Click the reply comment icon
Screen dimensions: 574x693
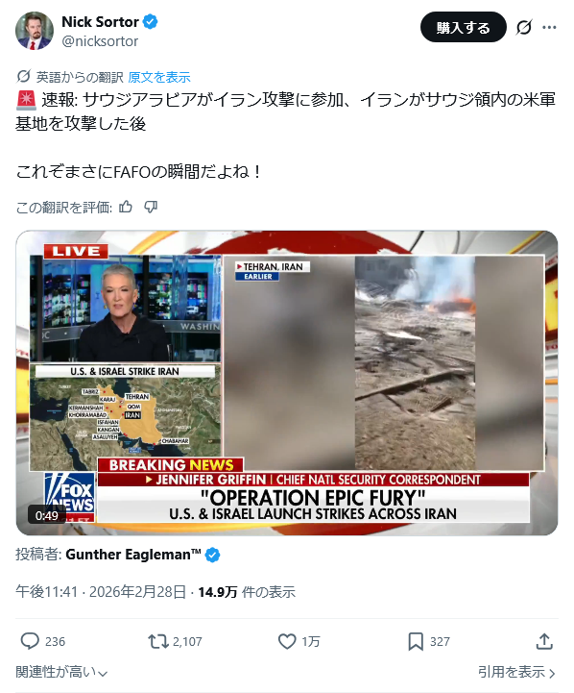pos(30,641)
